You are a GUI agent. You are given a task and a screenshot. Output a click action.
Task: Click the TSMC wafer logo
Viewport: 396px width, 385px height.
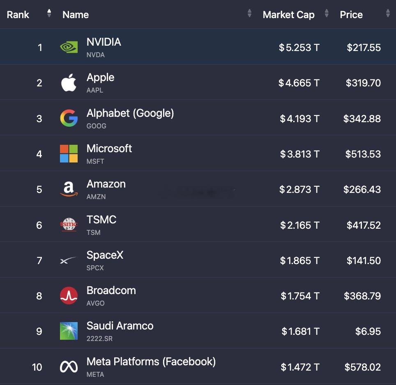pyautogui.click(x=69, y=225)
